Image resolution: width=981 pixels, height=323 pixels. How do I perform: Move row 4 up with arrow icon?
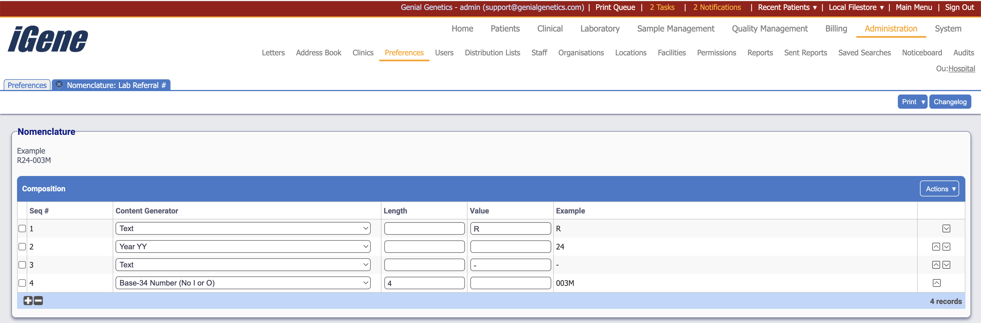[x=936, y=283]
